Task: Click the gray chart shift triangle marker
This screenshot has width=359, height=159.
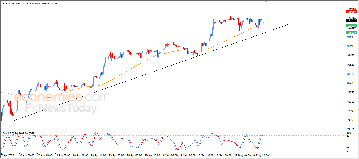Action: [x=266, y=2]
